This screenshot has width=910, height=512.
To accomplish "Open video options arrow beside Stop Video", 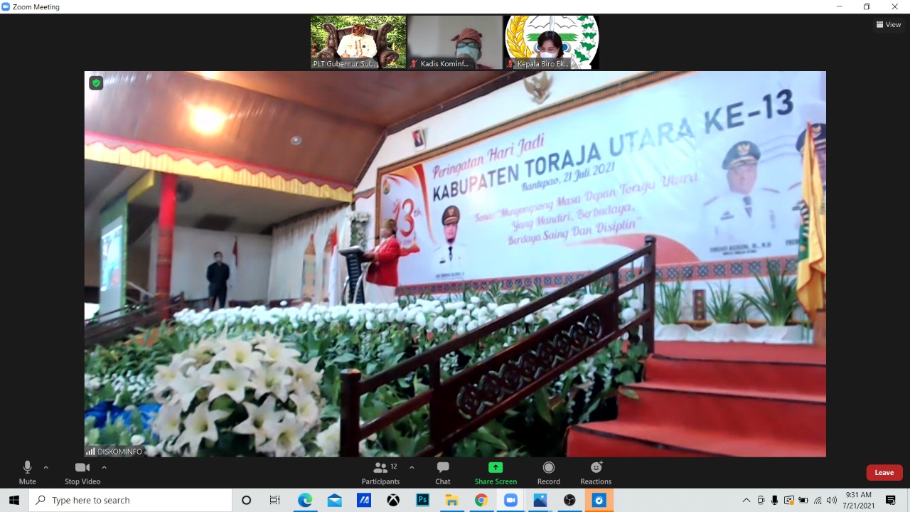I will [104, 467].
